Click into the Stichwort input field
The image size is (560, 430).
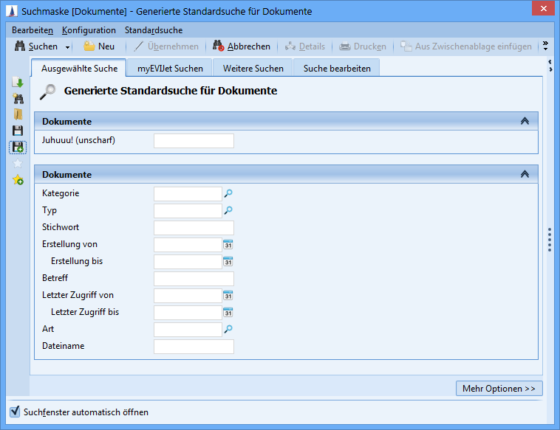tap(194, 228)
